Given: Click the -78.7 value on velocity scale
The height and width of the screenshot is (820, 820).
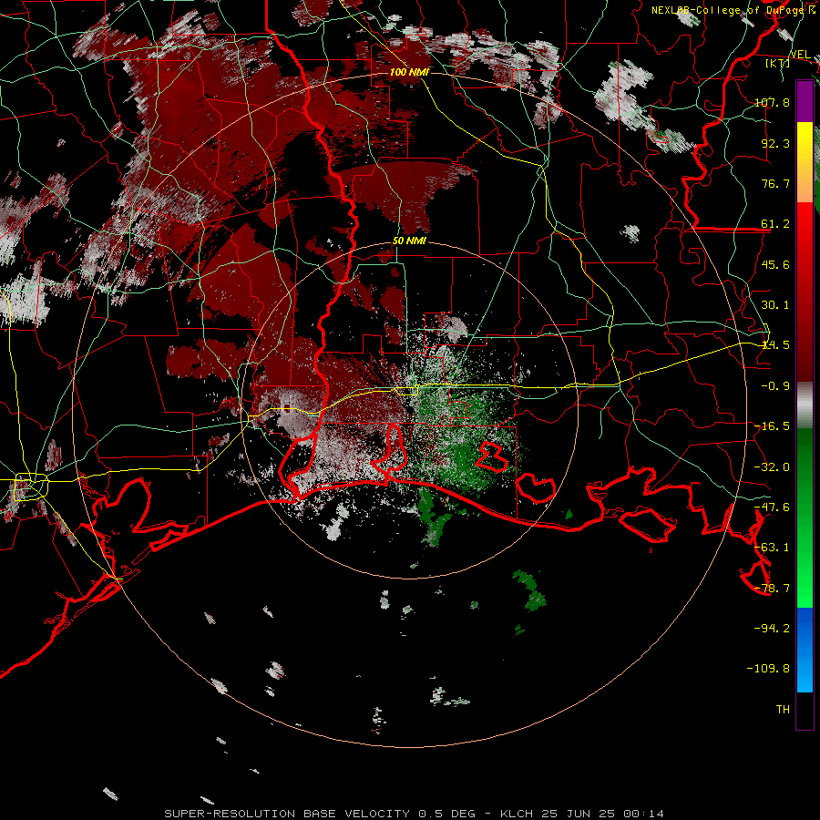Looking at the screenshot, I should pyautogui.click(x=772, y=588).
